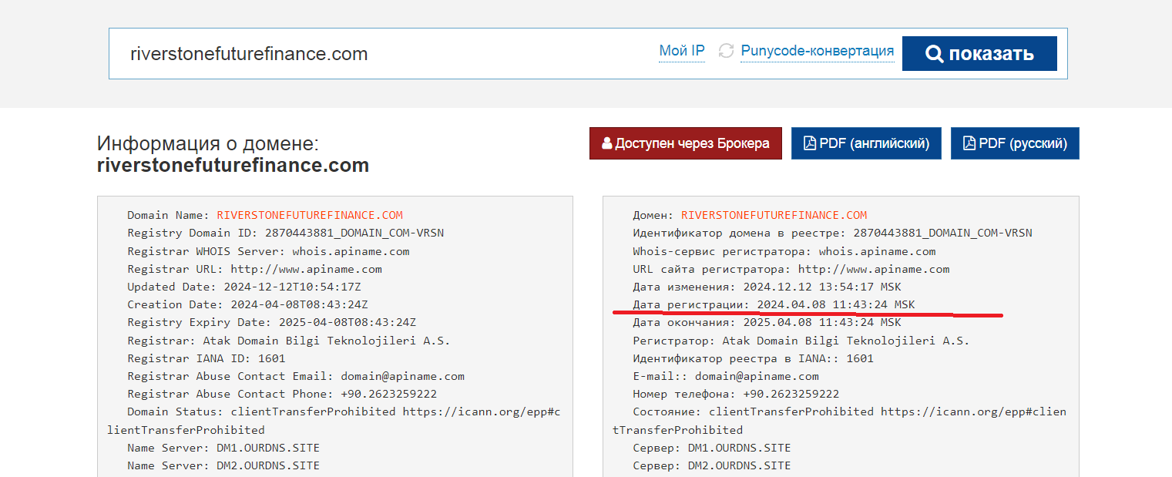Image resolution: width=1172 pixels, height=477 pixels.
Task: Click the E-mail:: domain@apiname.com line
Action: [x=726, y=376]
